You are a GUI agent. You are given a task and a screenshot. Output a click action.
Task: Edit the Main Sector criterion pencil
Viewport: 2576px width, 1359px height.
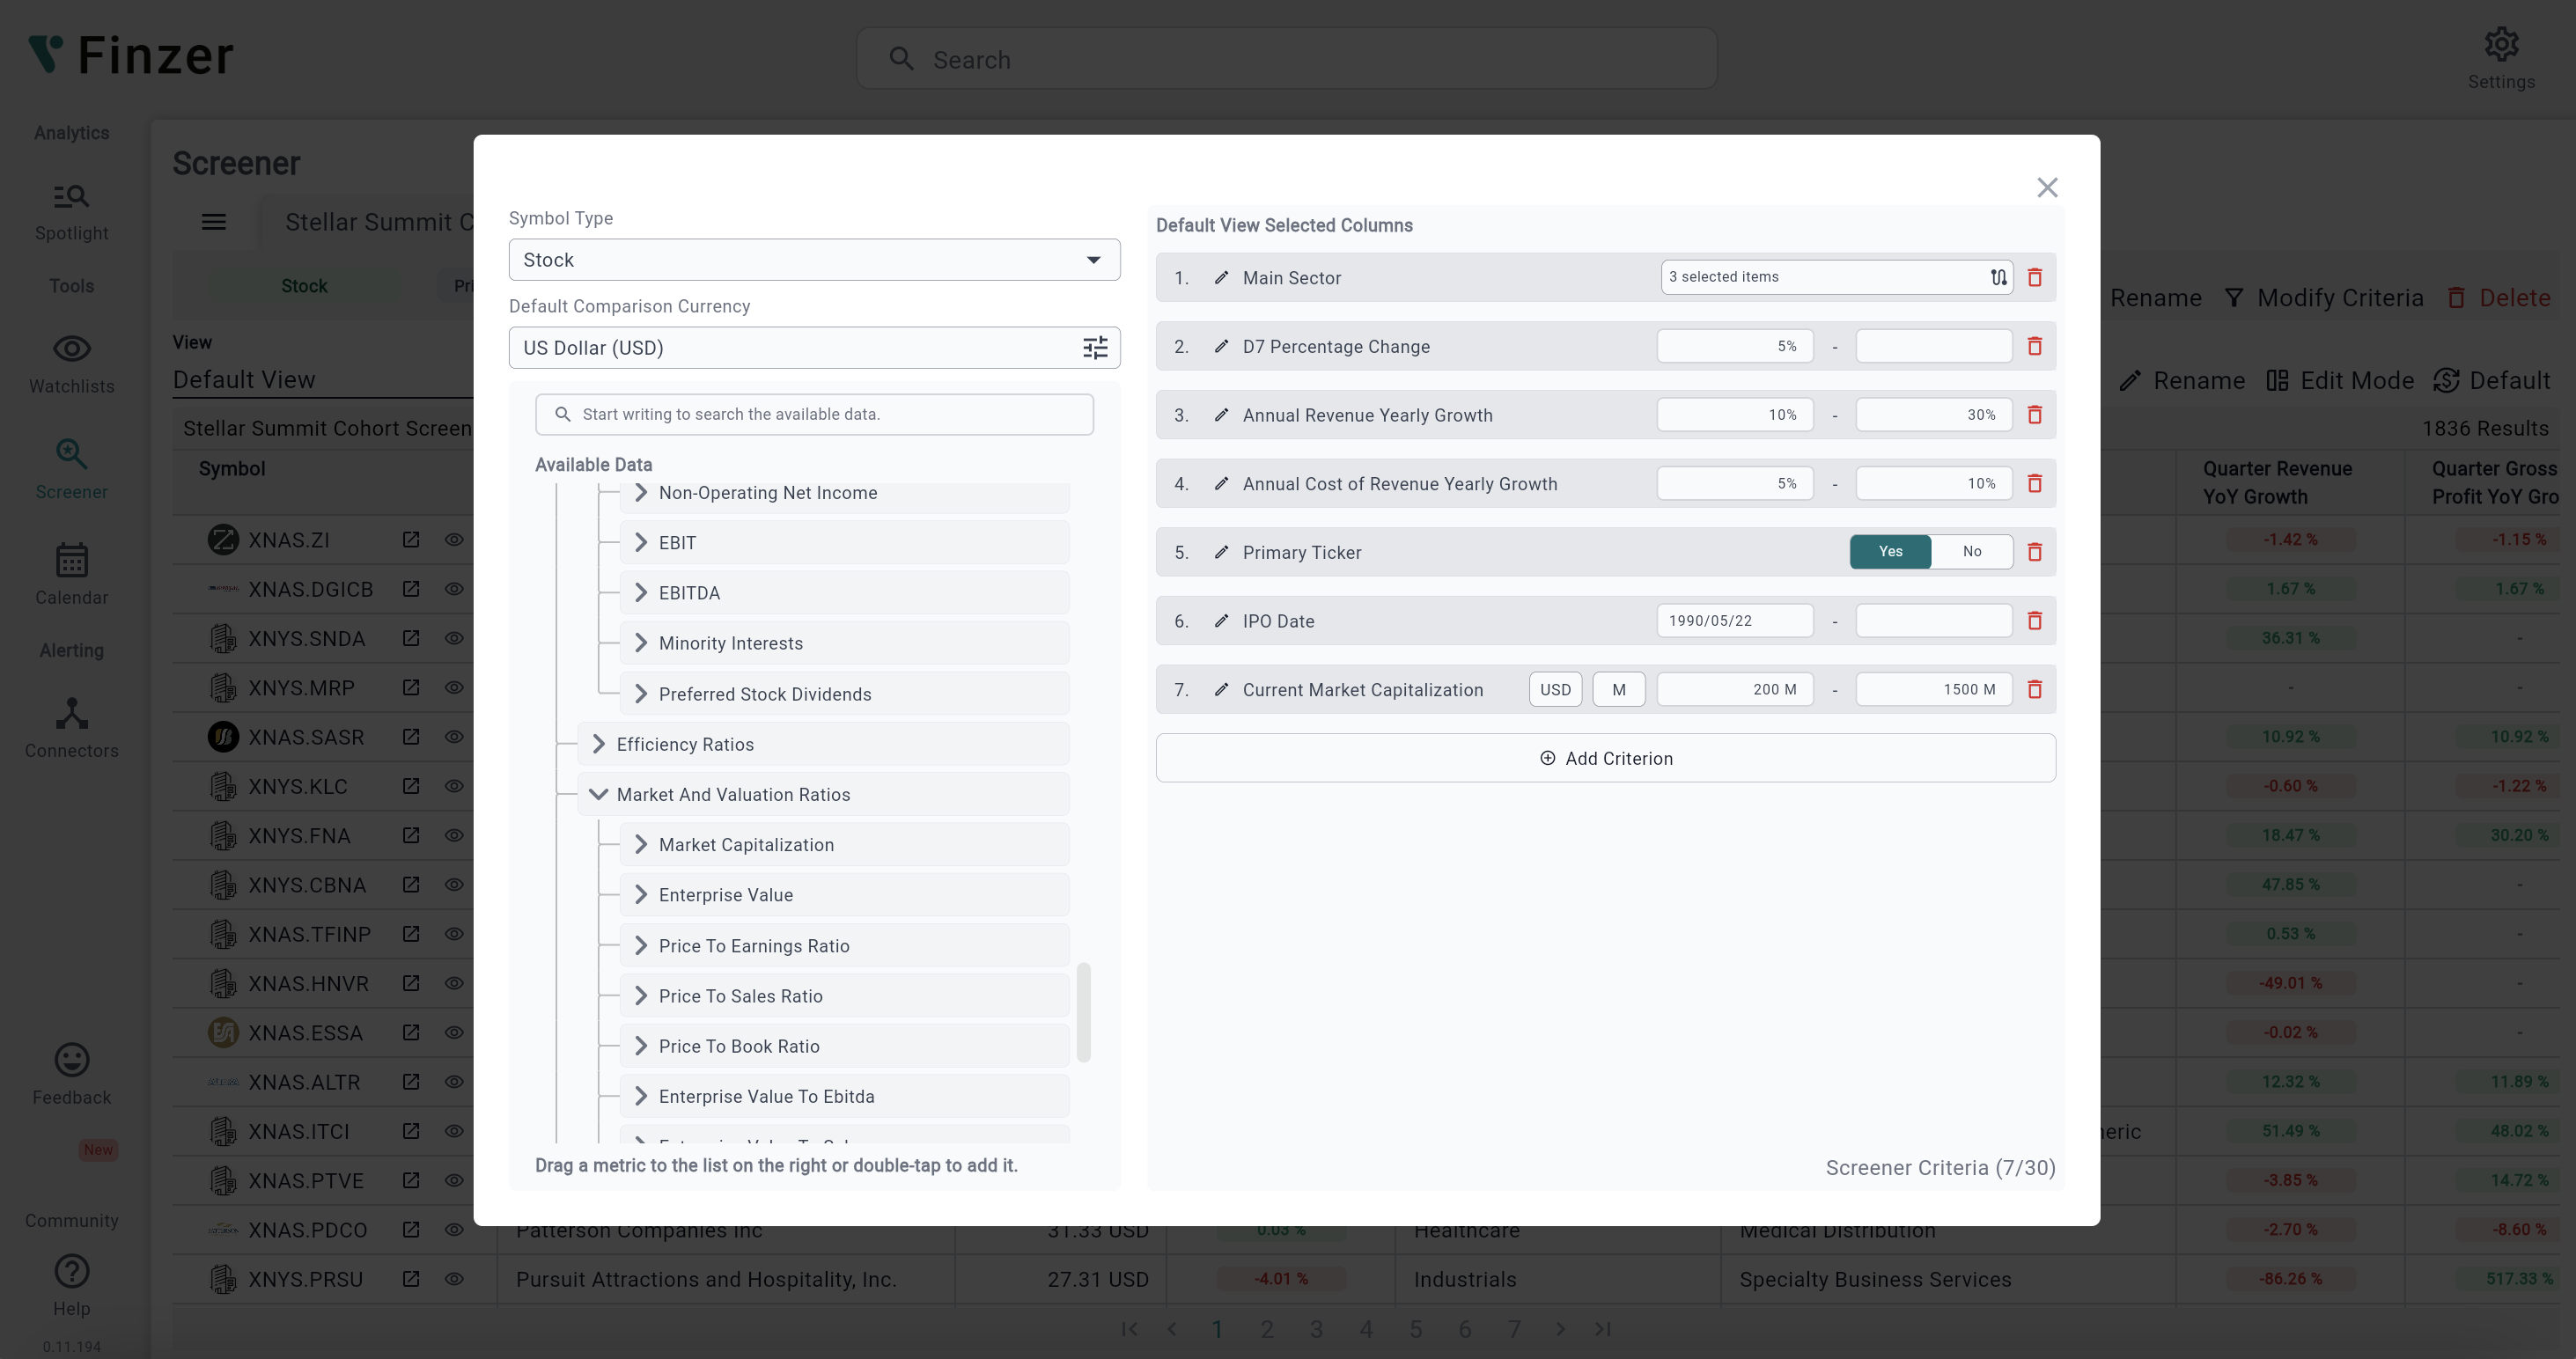tap(1221, 278)
